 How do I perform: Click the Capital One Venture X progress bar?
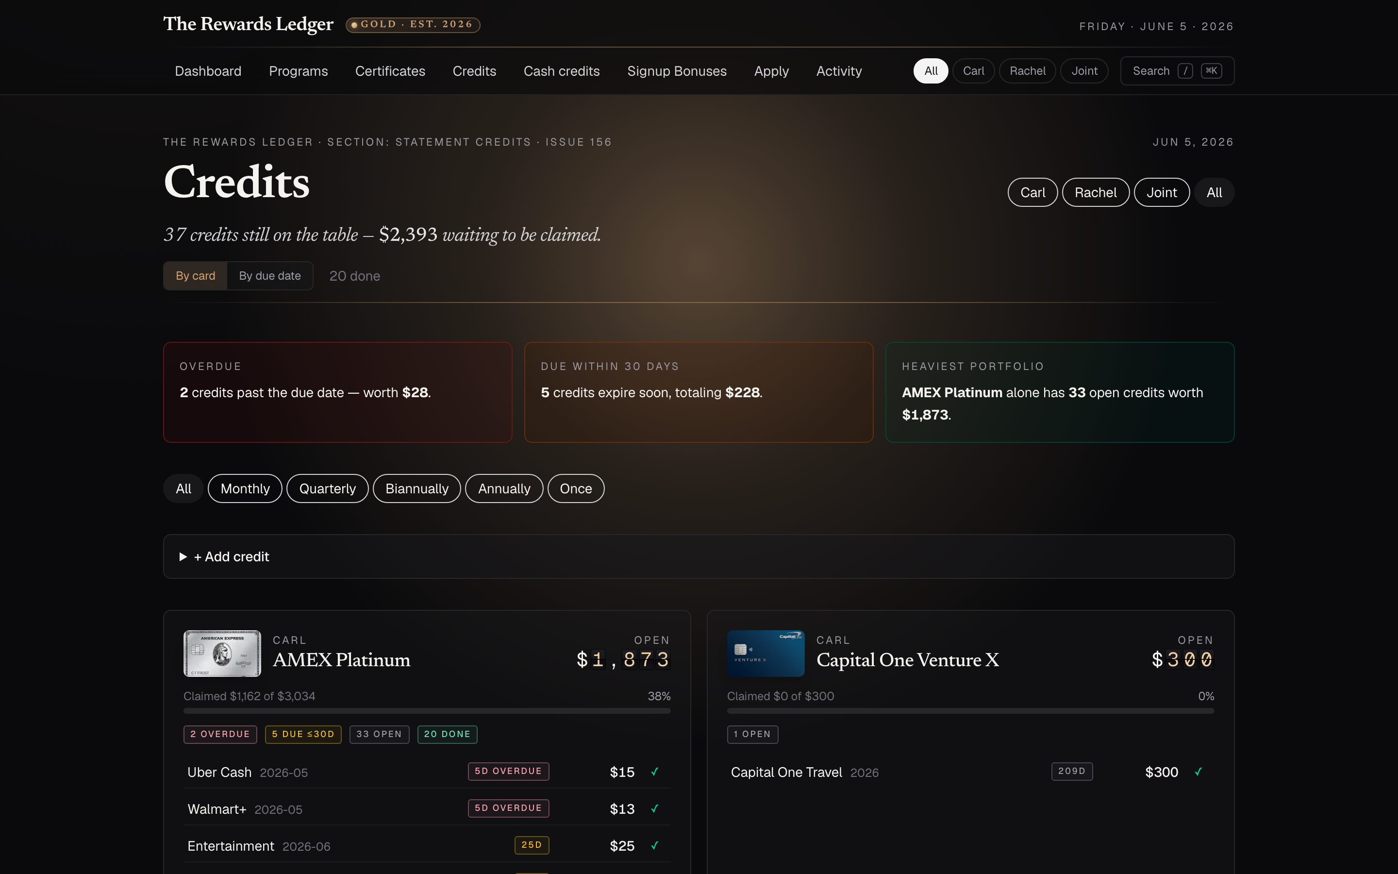coord(970,710)
